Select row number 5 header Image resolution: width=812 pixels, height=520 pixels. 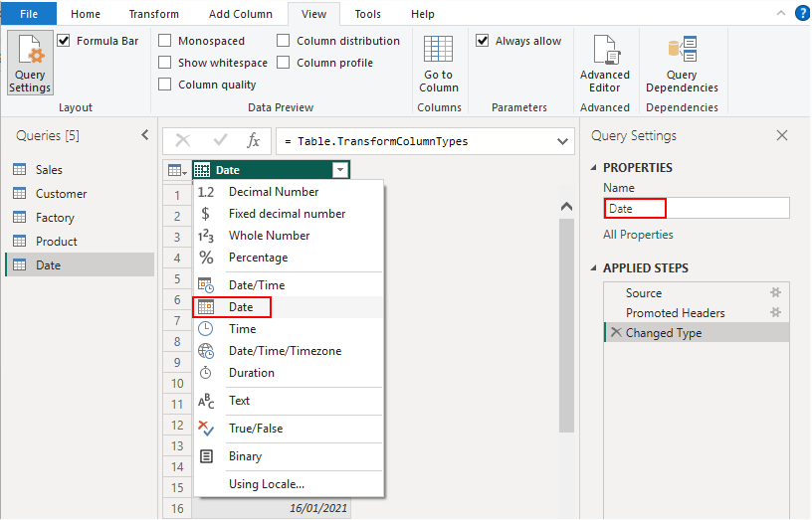click(x=177, y=278)
